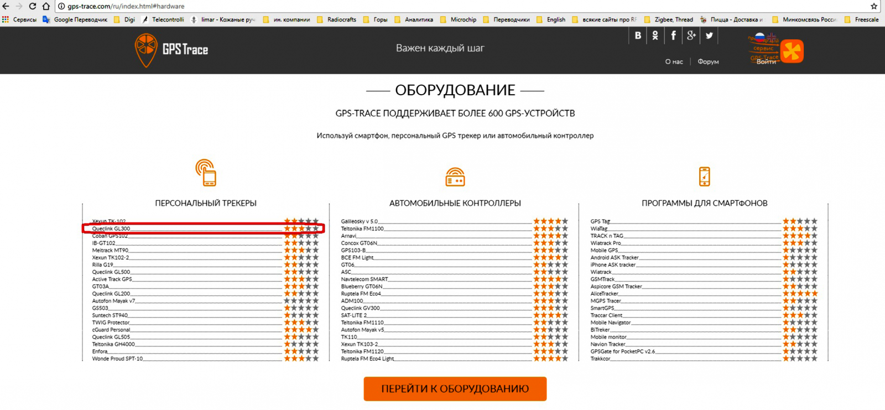Go back with the browser back arrow
The image size is (885, 410).
coord(6,6)
